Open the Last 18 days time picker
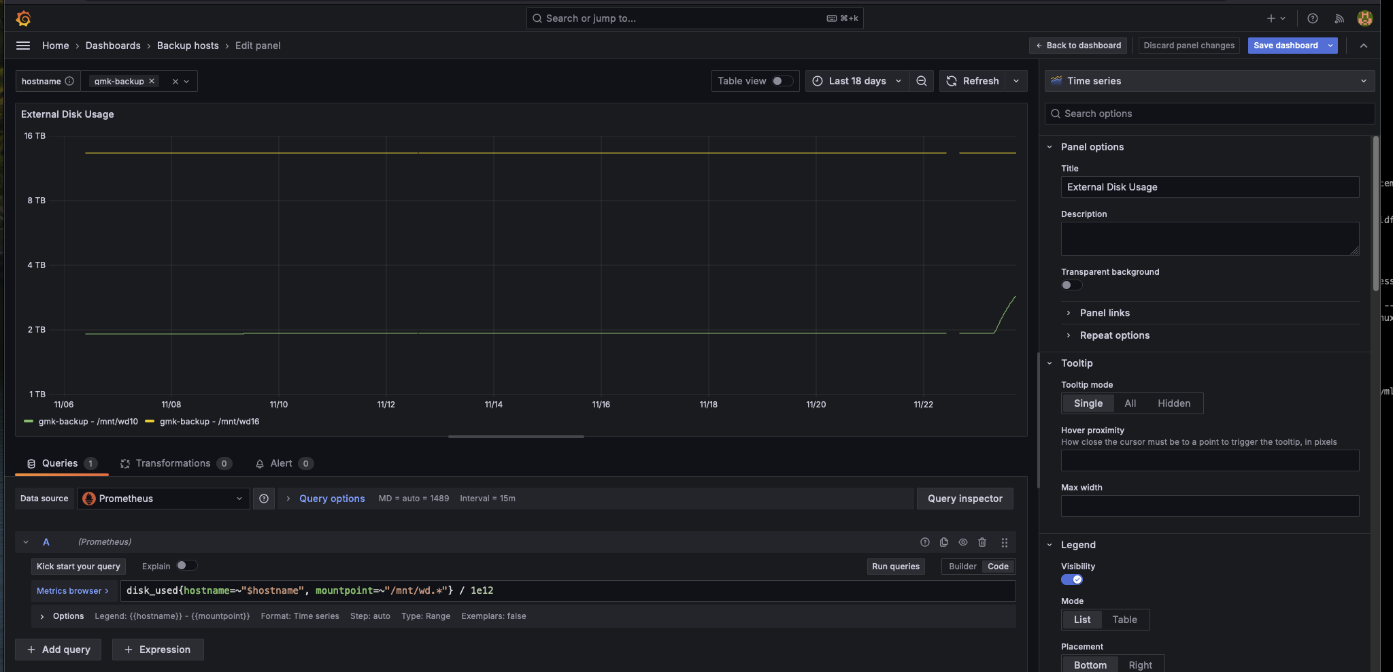Viewport: 1393px width, 672px height. (x=856, y=81)
